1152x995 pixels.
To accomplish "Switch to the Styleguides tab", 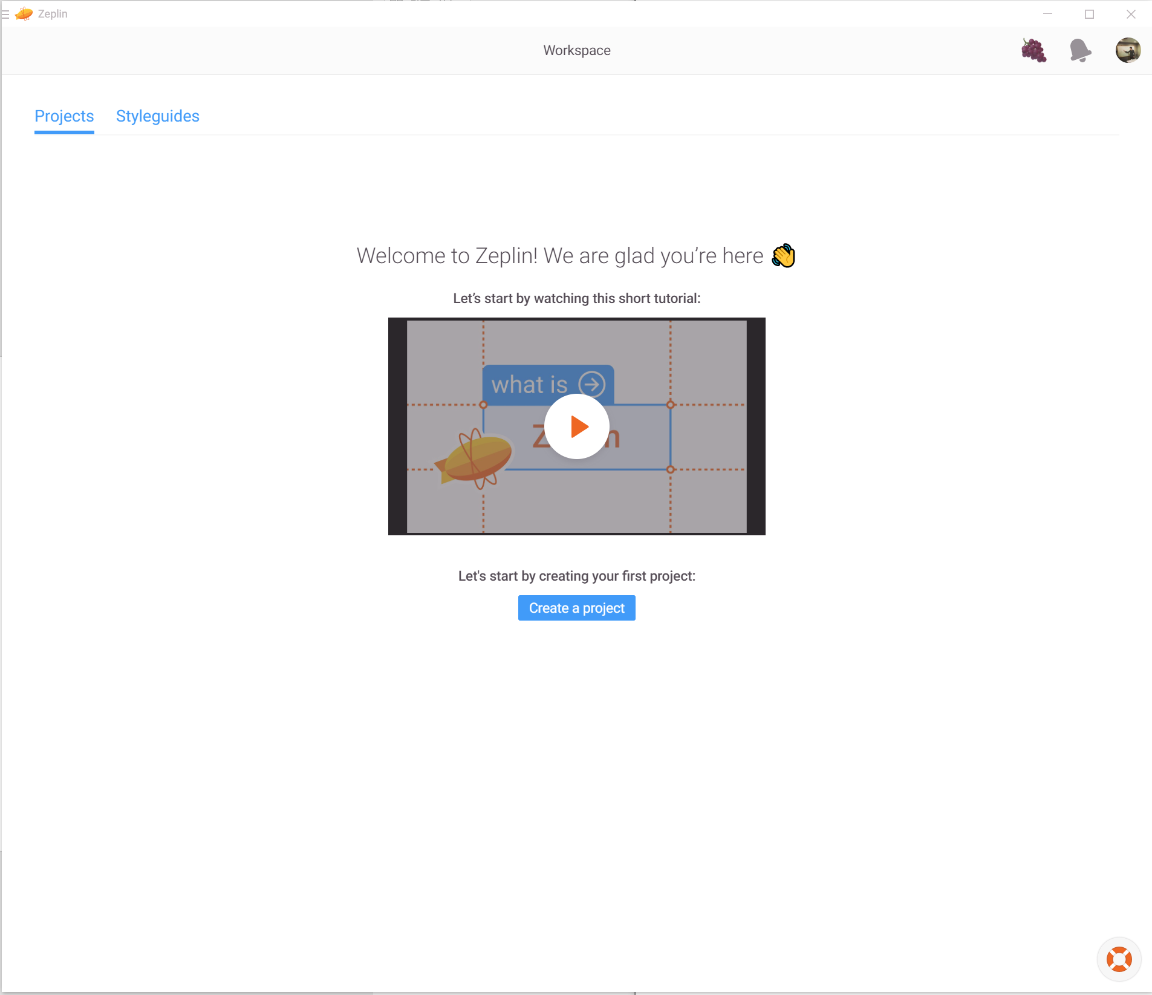I will point(158,116).
